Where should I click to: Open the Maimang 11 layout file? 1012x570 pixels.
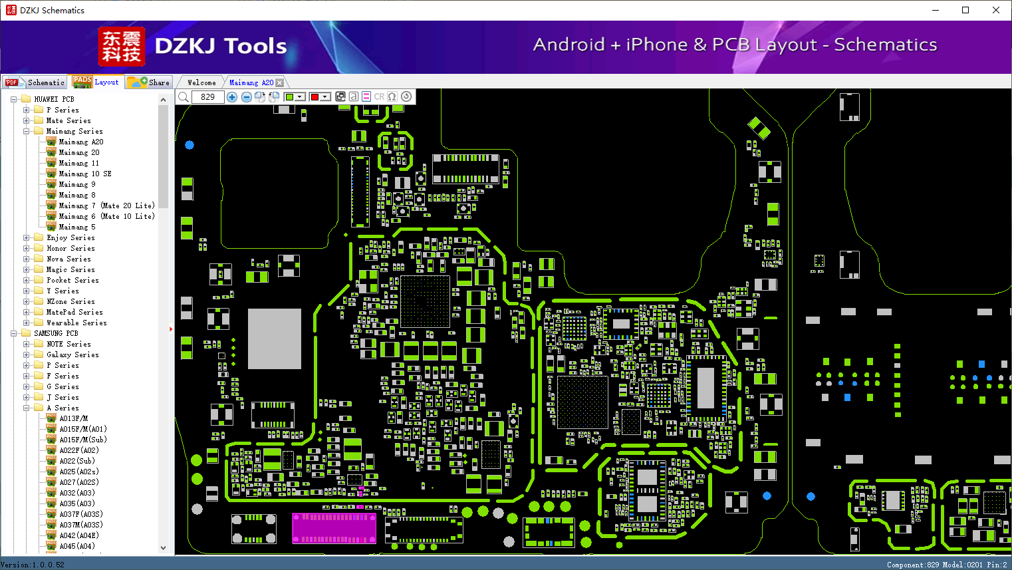(x=79, y=163)
